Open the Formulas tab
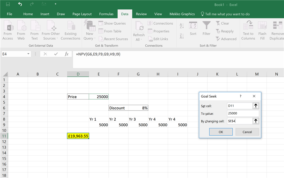 (x=106, y=14)
